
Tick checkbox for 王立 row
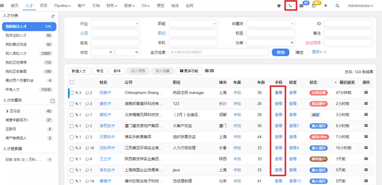(71, 159)
